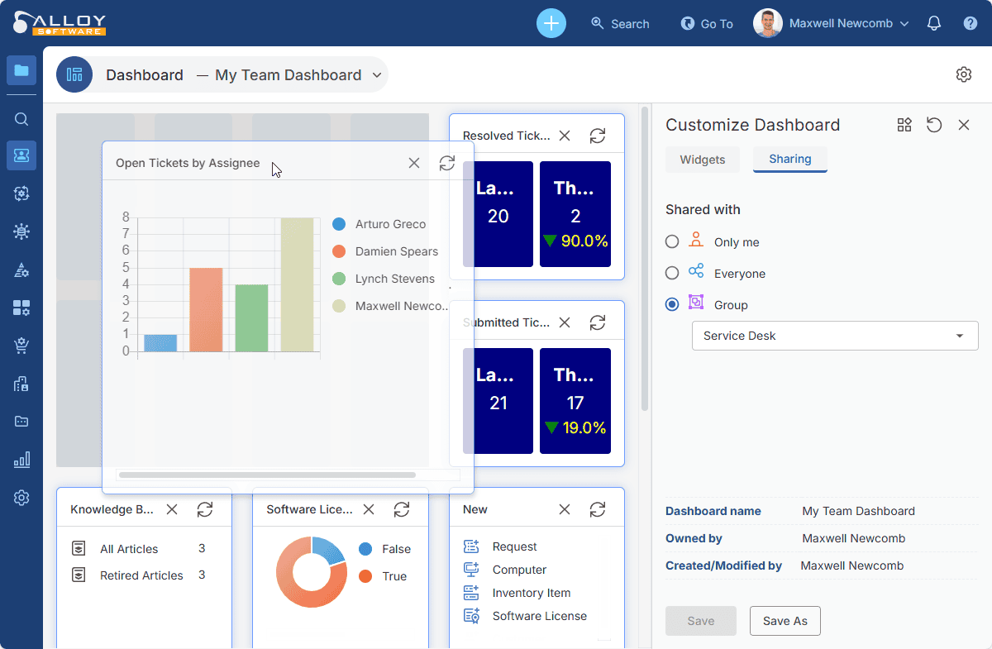Select the Everyone sharing option
The width and height of the screenshot is (992, 649).
[x=672, y=273]
